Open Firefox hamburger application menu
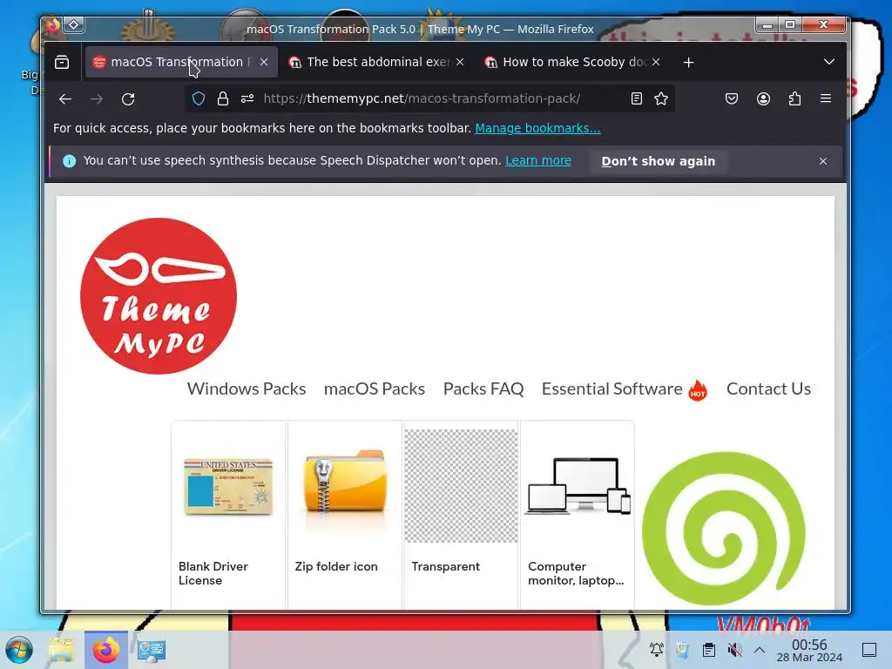The width and height of the screenshot is (892, 669). coord(826,98)
